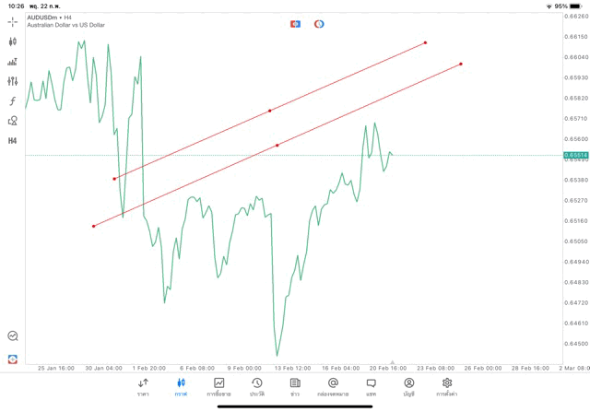Open the drawing objects shapes tool
The width and height of the screenshot is (590, 412).
coord(12,121)
